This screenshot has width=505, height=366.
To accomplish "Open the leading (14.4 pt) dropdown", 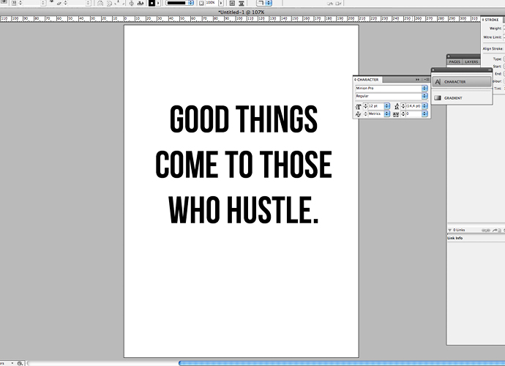I will (x=424, y=106).
